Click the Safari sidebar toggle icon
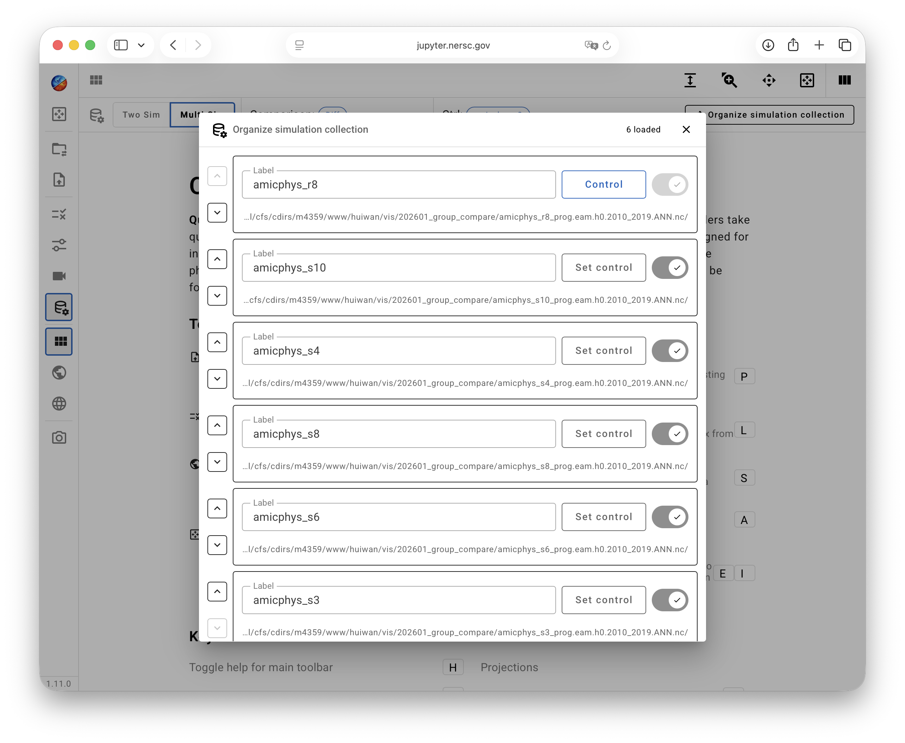 [121, 45]
